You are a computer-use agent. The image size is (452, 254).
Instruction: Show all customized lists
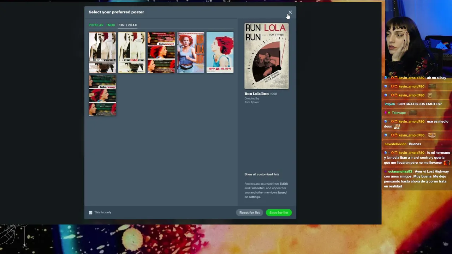(262, 174)
